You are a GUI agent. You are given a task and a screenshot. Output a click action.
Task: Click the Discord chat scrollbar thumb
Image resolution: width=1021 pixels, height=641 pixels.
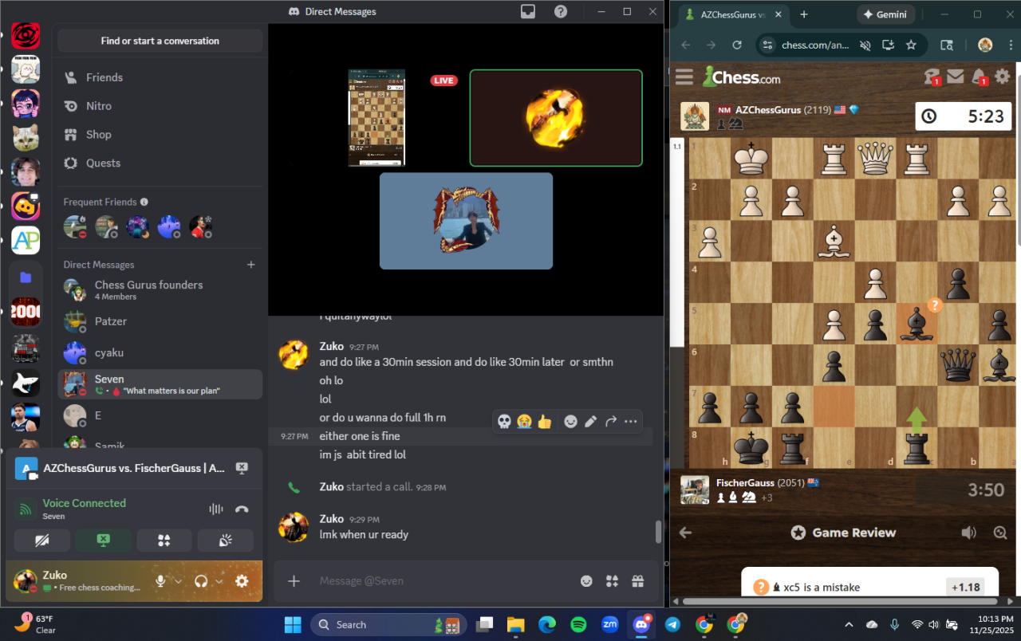coord(659,532)
